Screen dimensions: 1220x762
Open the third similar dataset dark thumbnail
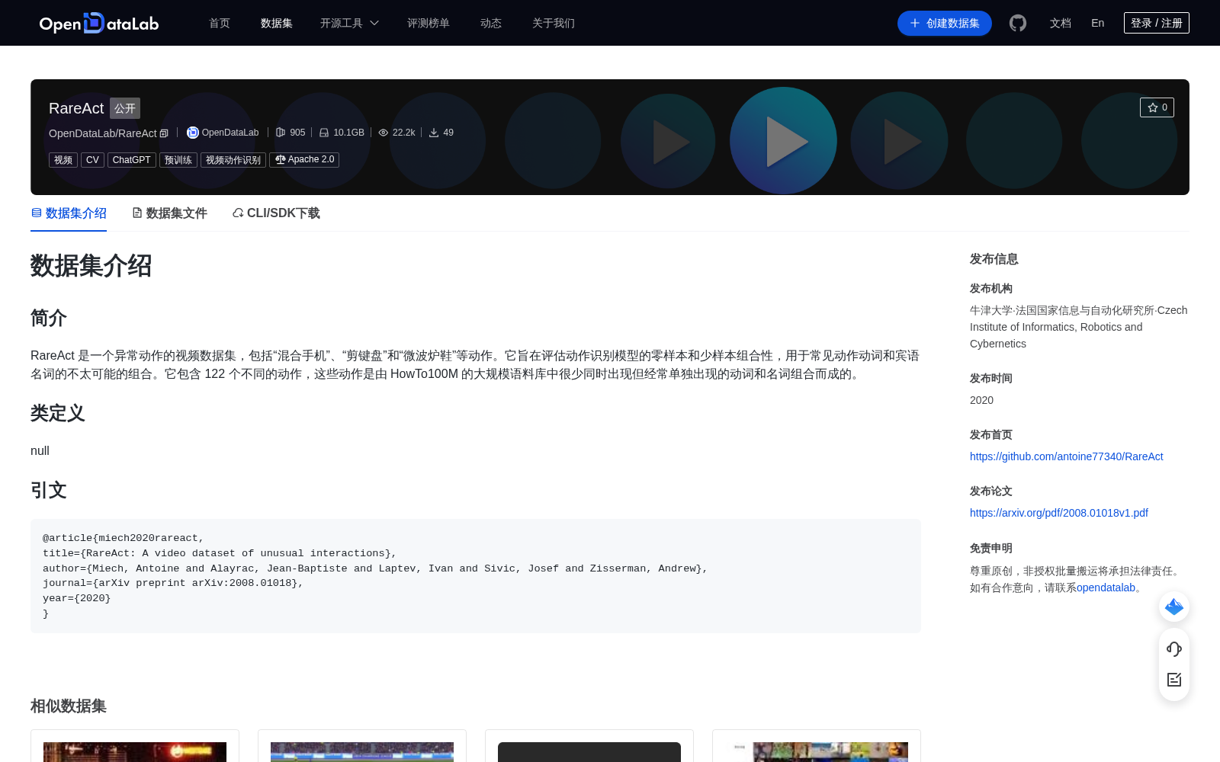[589, 752]
